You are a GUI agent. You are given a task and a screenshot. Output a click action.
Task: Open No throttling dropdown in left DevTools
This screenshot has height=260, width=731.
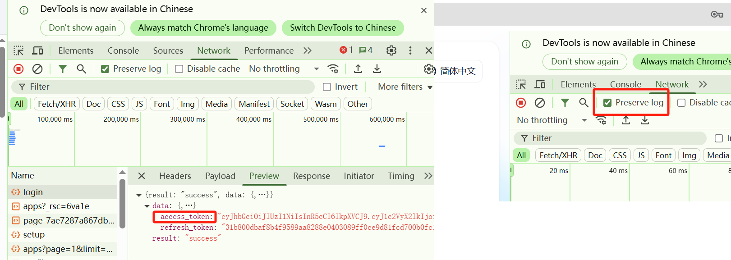(x=284, y=69)
